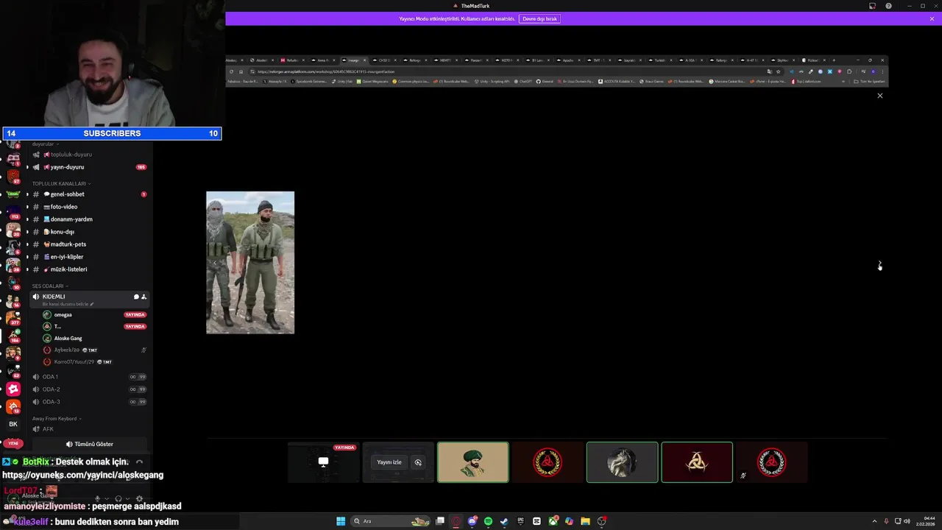Viewport: 942px width, 530px height.
Task: Click 'Devre dışı bırak' in streamer mode banner
Action: coord(539,18)
